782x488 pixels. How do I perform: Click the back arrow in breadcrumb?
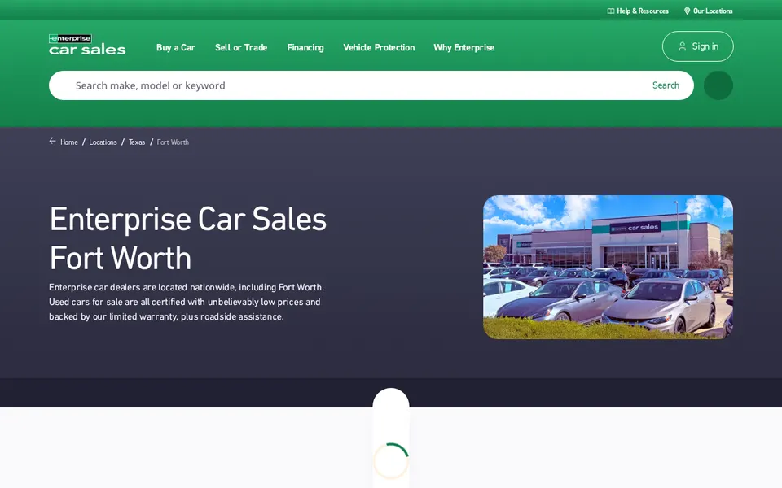click(x=52, y=142)
